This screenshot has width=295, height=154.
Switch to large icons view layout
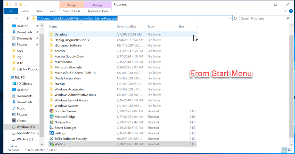(290, 150)
